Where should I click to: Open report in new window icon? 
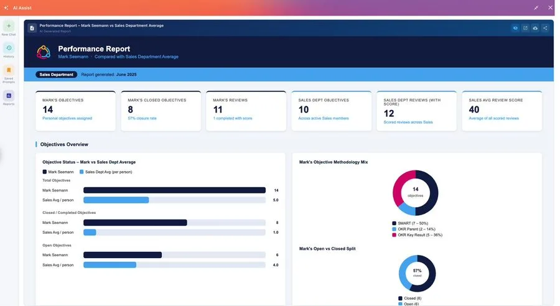coord(525,28)
